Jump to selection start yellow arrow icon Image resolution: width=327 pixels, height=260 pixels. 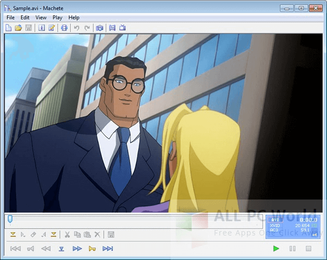13,235
